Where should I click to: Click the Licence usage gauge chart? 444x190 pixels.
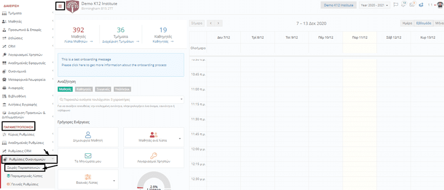[153, 180]
